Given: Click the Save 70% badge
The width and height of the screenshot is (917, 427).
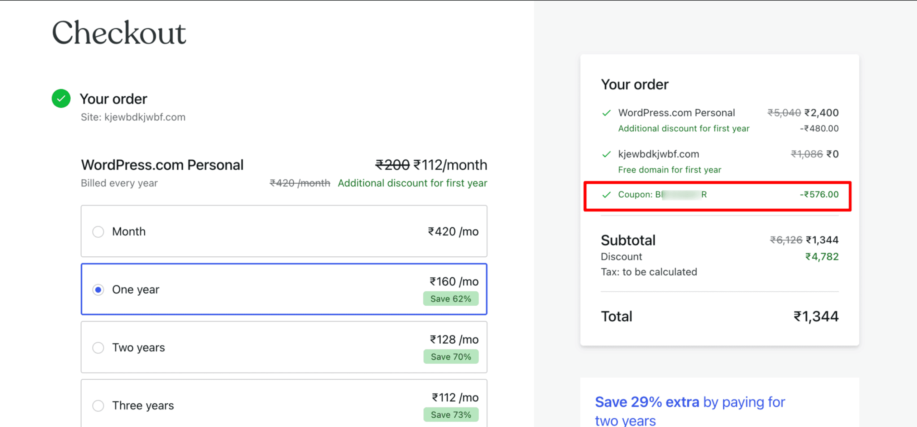Looking at the screenshot, I should pyautogui.click(x=451, y=356).
